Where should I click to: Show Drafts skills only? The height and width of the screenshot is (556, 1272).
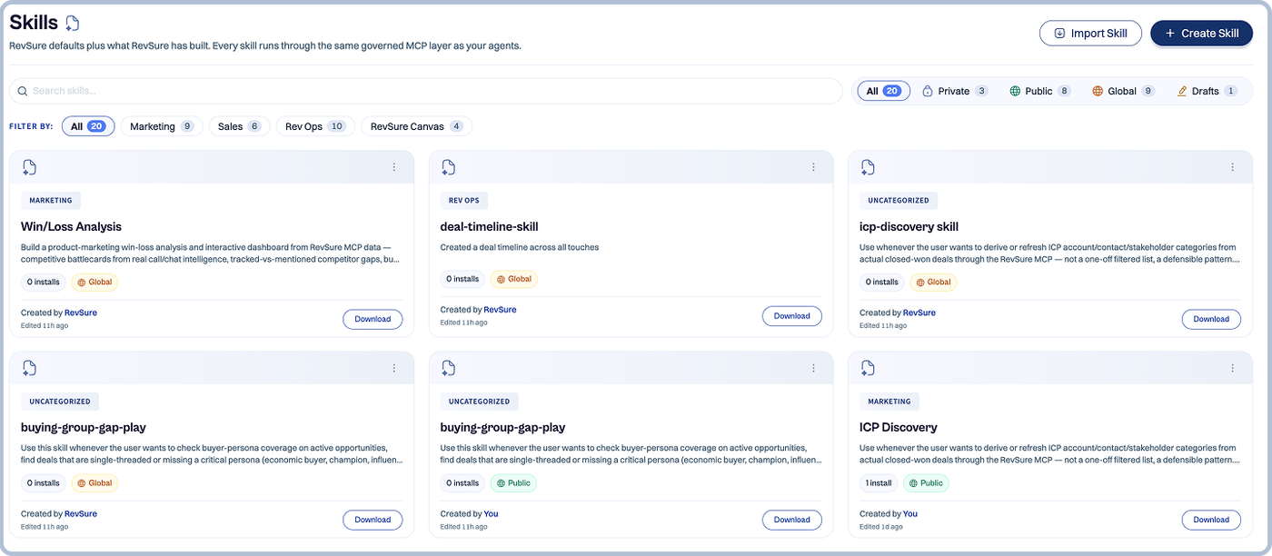click(1207, 91)
